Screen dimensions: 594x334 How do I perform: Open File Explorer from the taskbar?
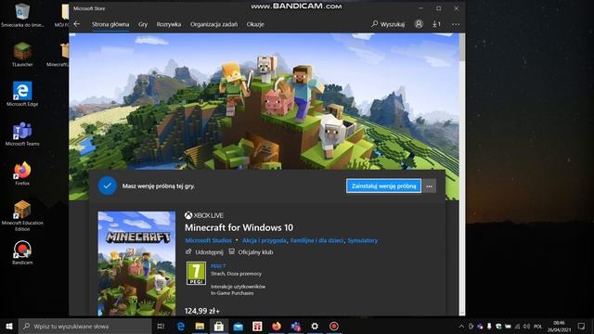pyautogui.click(x=200, y=326)
